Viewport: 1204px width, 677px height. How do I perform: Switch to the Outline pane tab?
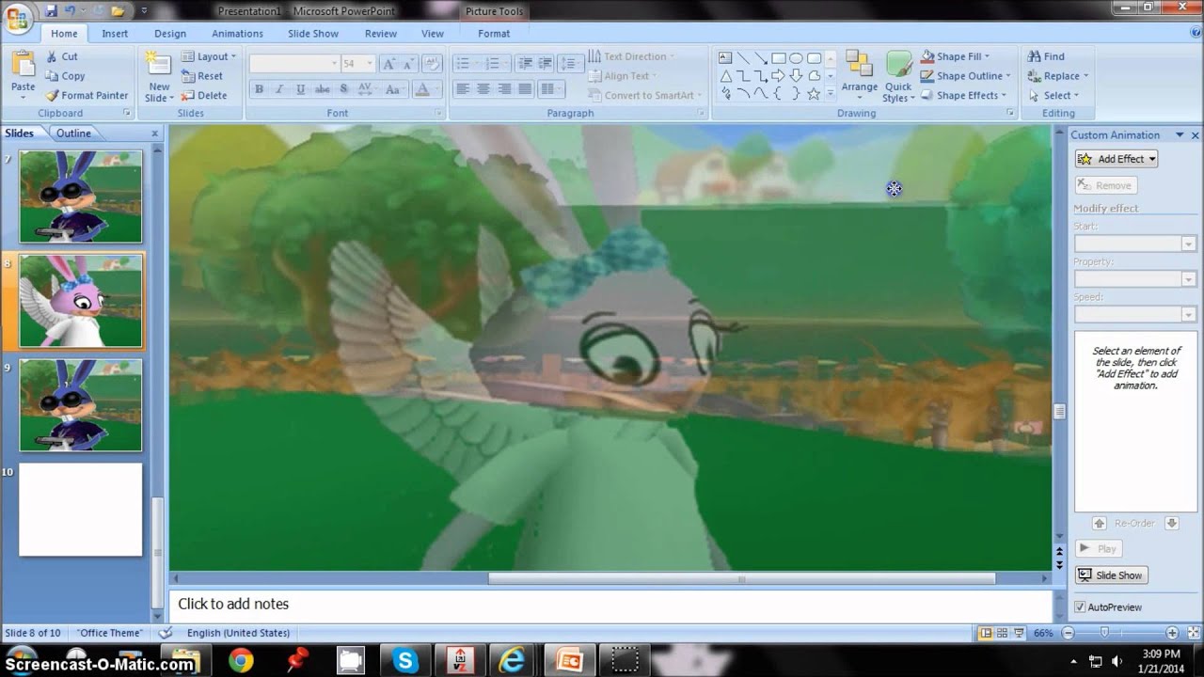tap(73, 134)
